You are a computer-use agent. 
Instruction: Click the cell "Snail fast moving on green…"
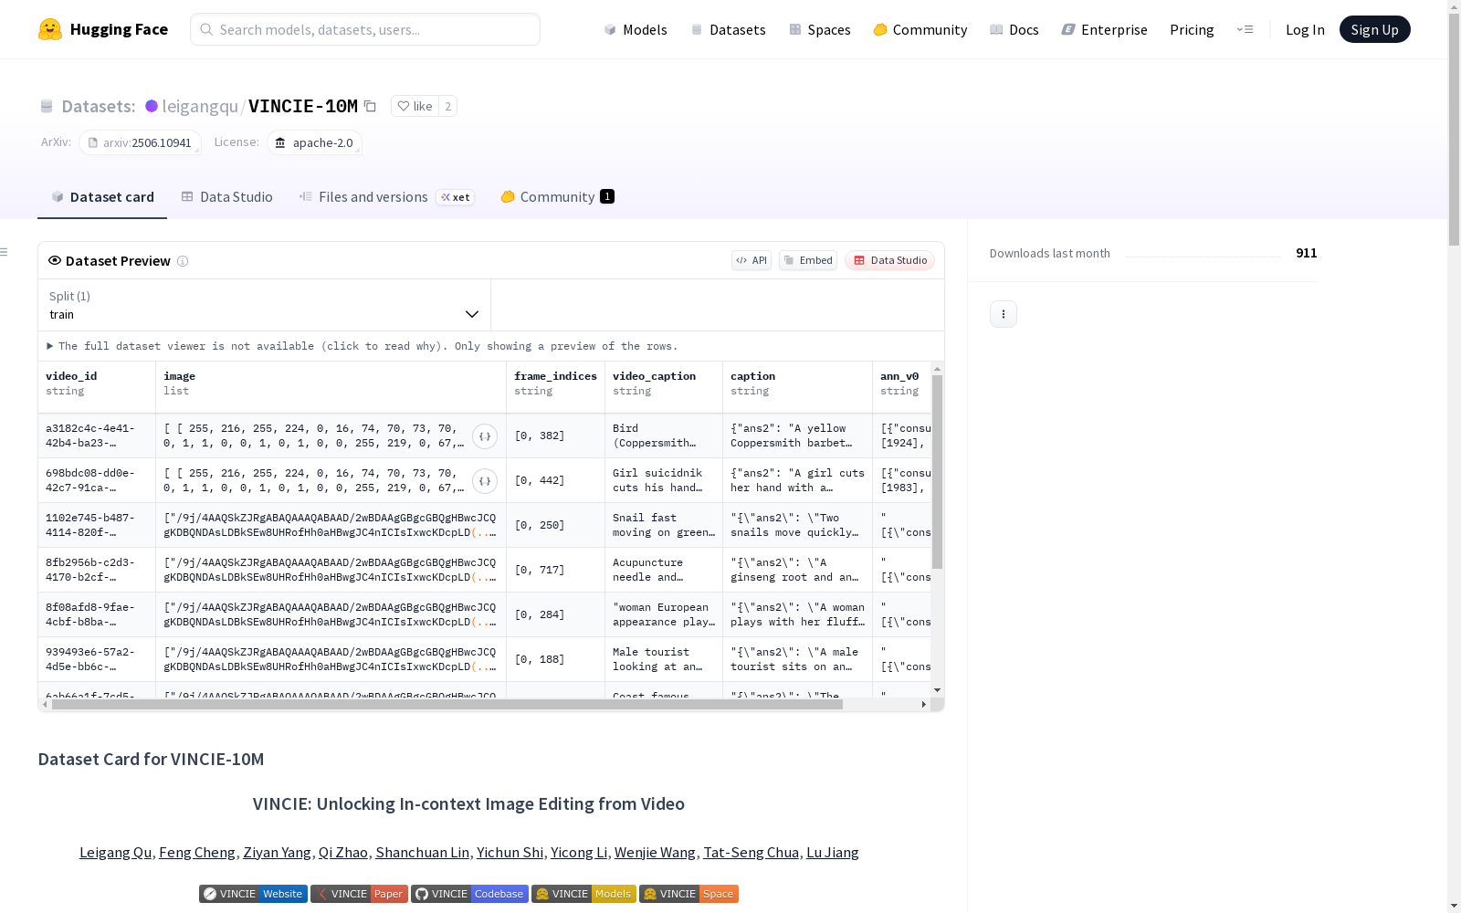coord(664,525)
